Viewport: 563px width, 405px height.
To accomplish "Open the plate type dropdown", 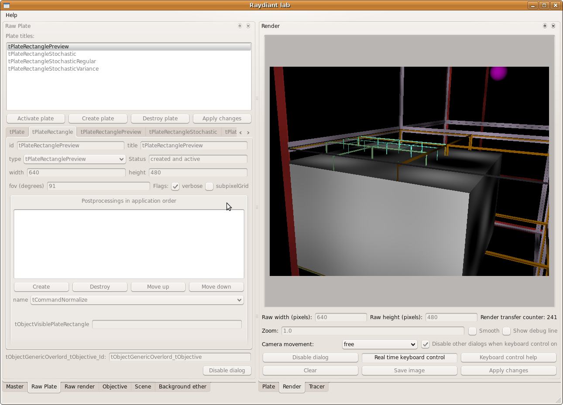I will click(x=75, y=159).
